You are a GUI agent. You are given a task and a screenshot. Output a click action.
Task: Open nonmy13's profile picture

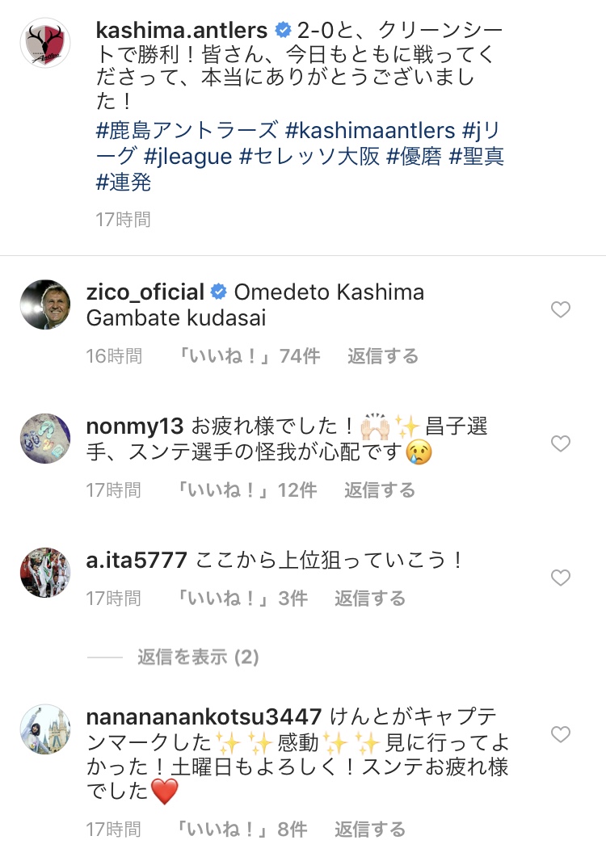[x=45, y=439]
